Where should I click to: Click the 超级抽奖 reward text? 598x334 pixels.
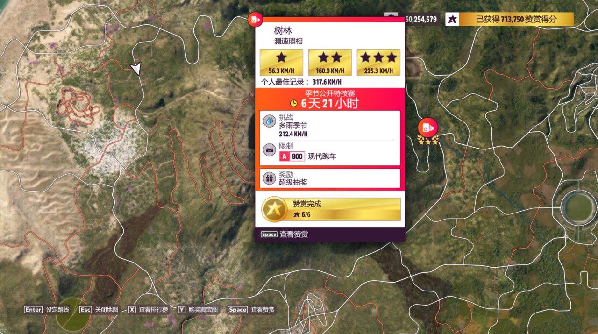click(293, 182)
